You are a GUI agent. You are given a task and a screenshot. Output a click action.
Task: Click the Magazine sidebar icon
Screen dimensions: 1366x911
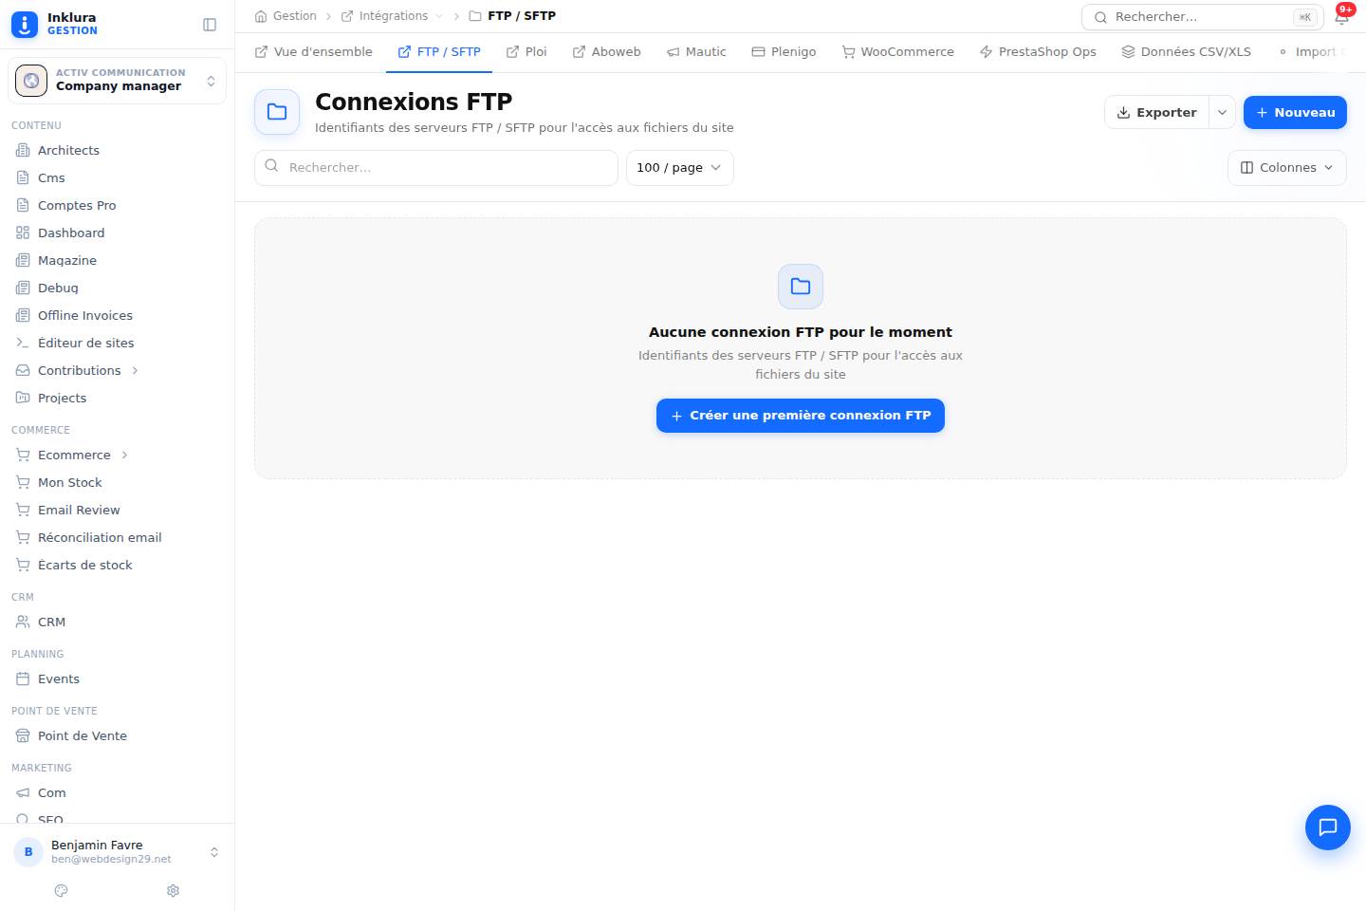pyautogui.click(x=23, y=260)
